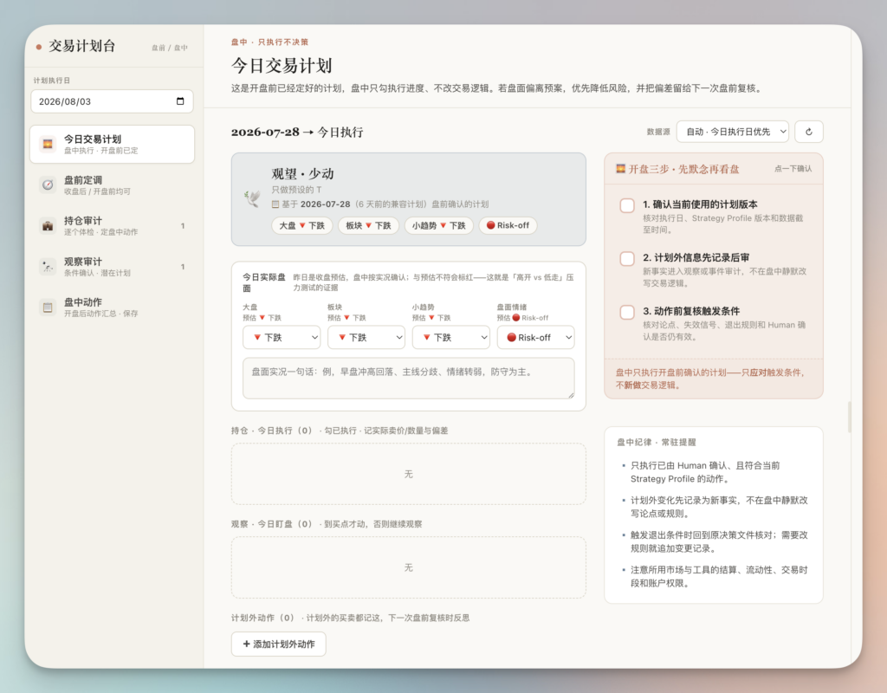Click the 盘前 / 盘中 label in sidebar header
The height and width of the screenshot is (693, 887).
pyautogui.click(x=169, y=49)
